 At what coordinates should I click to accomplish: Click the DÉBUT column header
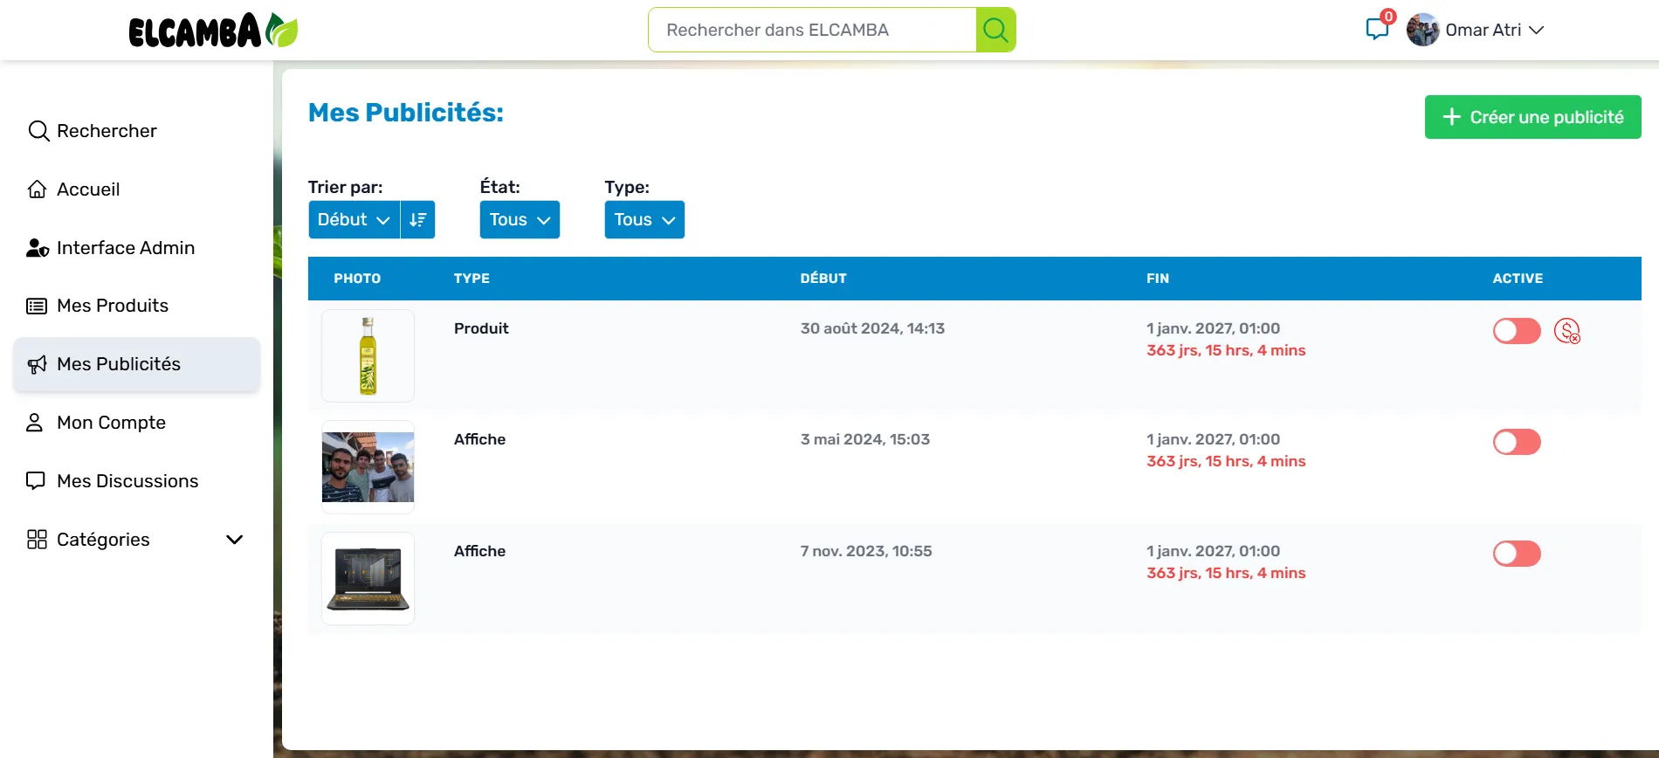click(823, 279)
